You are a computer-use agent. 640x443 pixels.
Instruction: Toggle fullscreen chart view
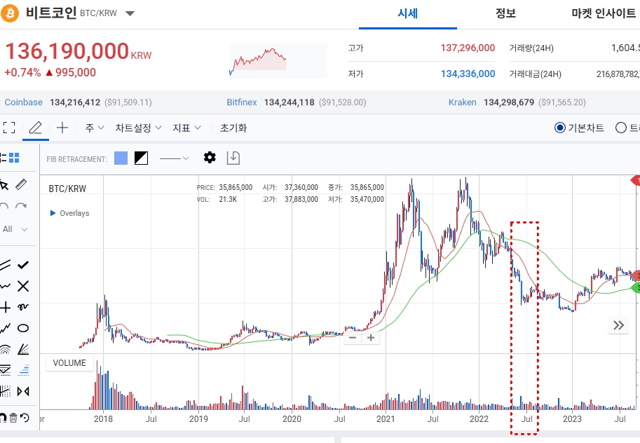click(9, 128)
